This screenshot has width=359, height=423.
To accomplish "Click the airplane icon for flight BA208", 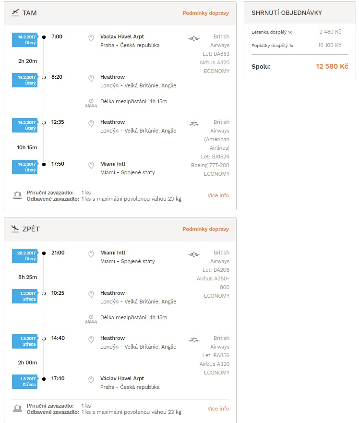I will pyautogui.click(x=194, y=254).
